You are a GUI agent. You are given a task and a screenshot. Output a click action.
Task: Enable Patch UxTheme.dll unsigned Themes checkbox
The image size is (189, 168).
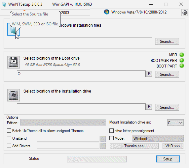pos(9,131)
